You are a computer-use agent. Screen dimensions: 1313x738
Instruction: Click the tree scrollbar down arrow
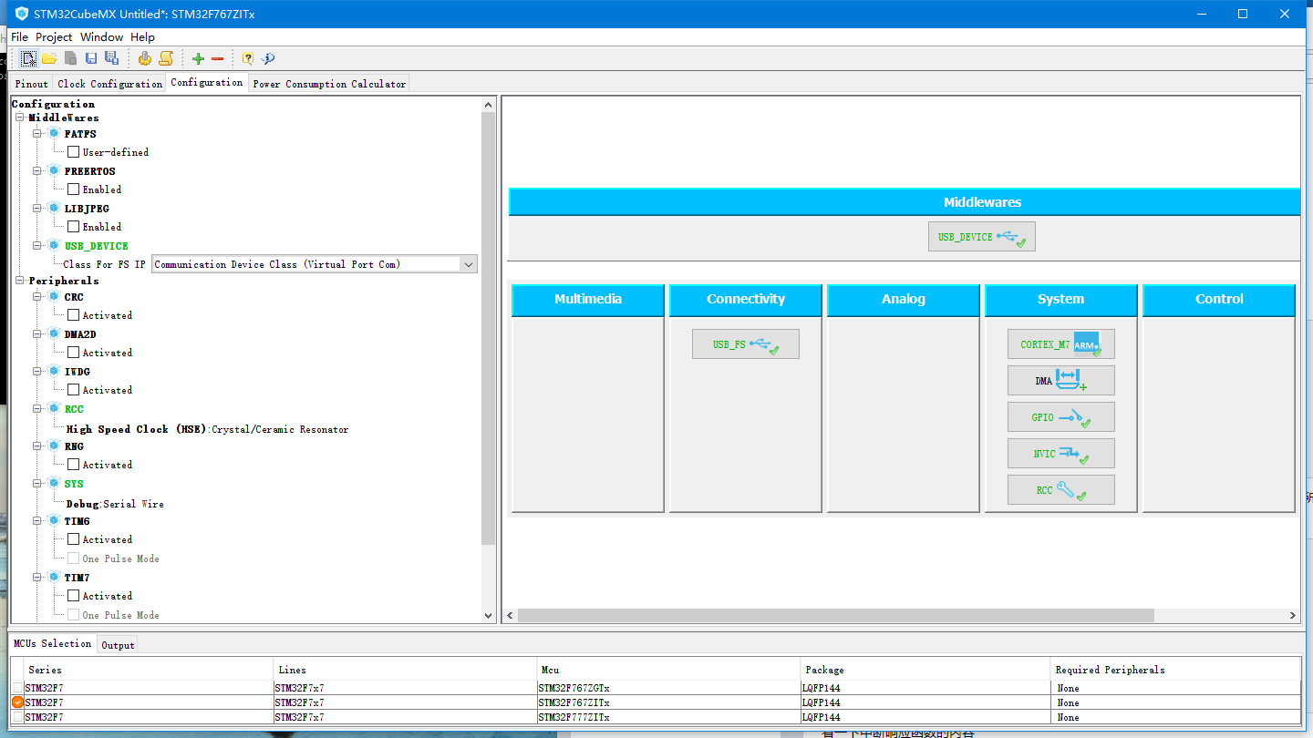(488, 616)
